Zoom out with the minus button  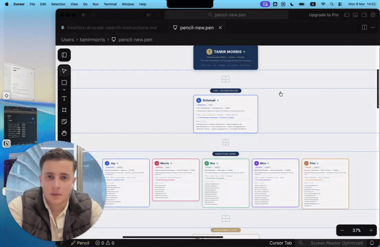[x=342, y=230]
